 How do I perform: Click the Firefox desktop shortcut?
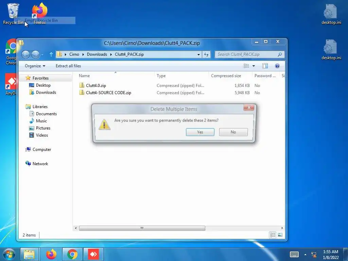click(40, 13)
